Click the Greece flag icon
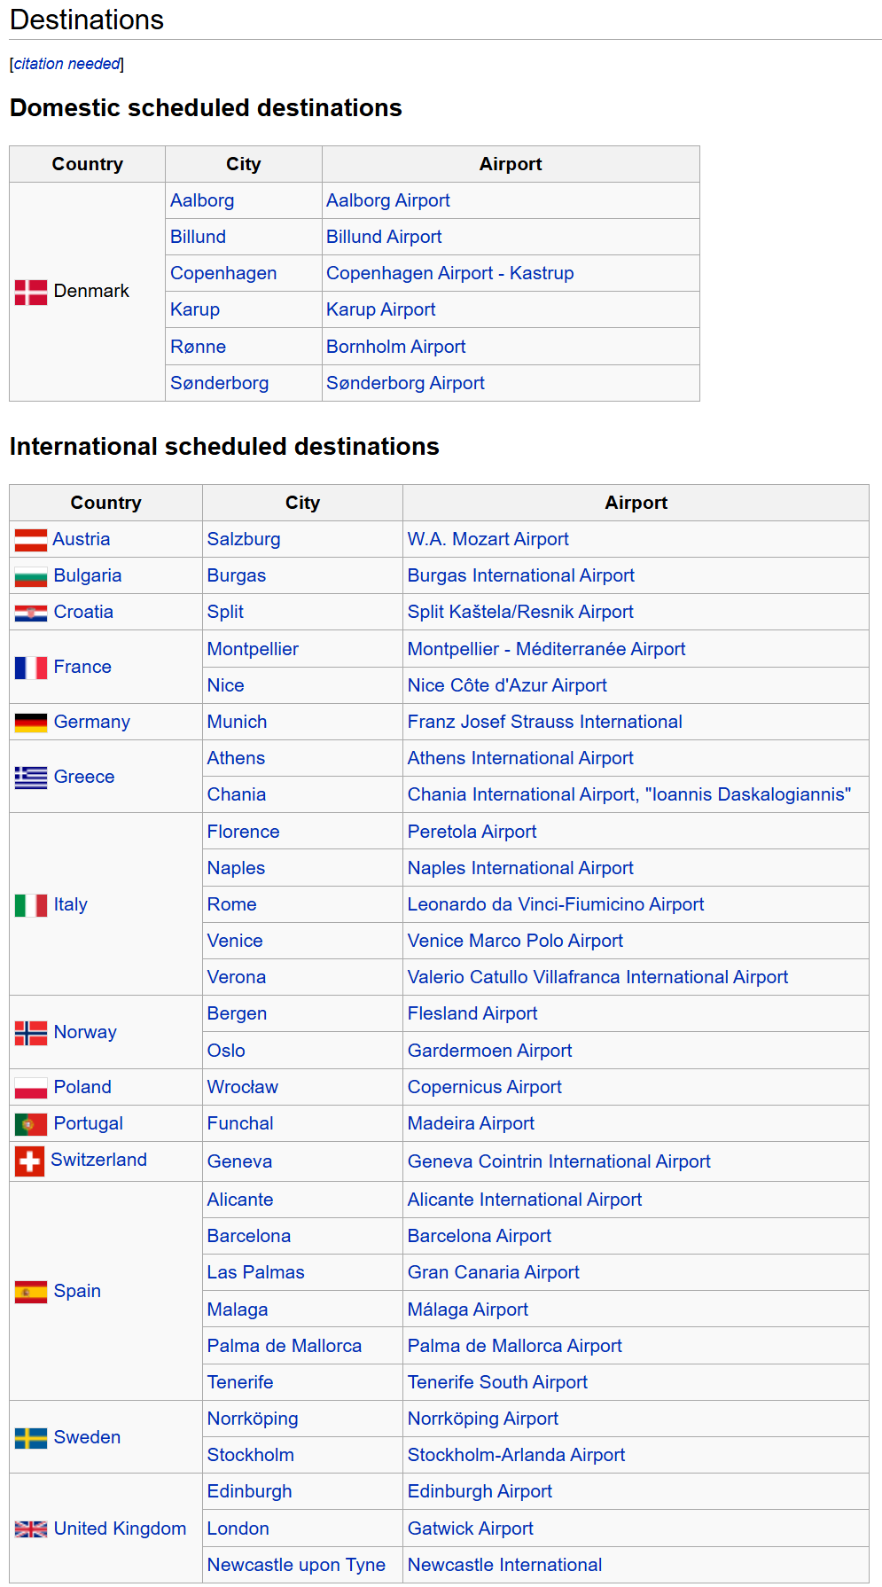The width and height of the screenshot is (882, 1587). (31, 778)
